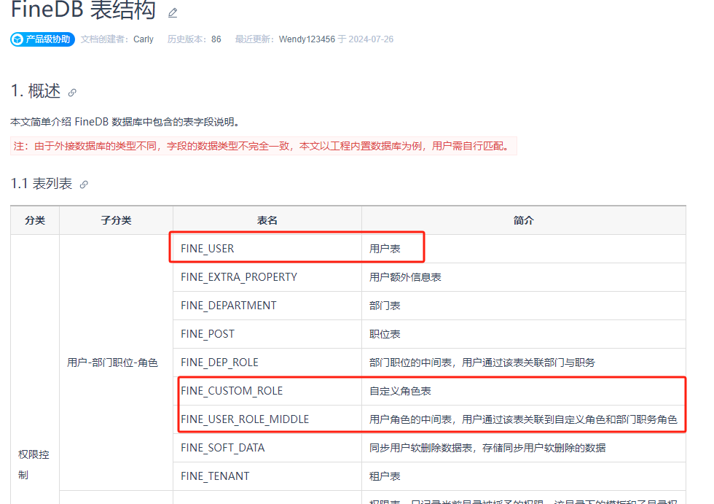Click the edit pencil icon beside the title
The width and height of the screenshot is (714, 504).
(x=173, y=12)
